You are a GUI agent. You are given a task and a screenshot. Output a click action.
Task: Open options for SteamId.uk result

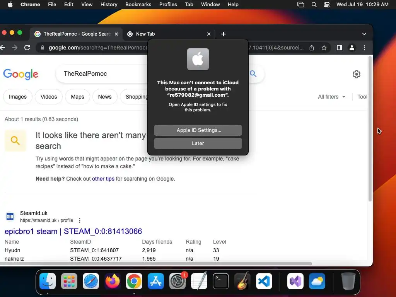(x=80, y=220)
